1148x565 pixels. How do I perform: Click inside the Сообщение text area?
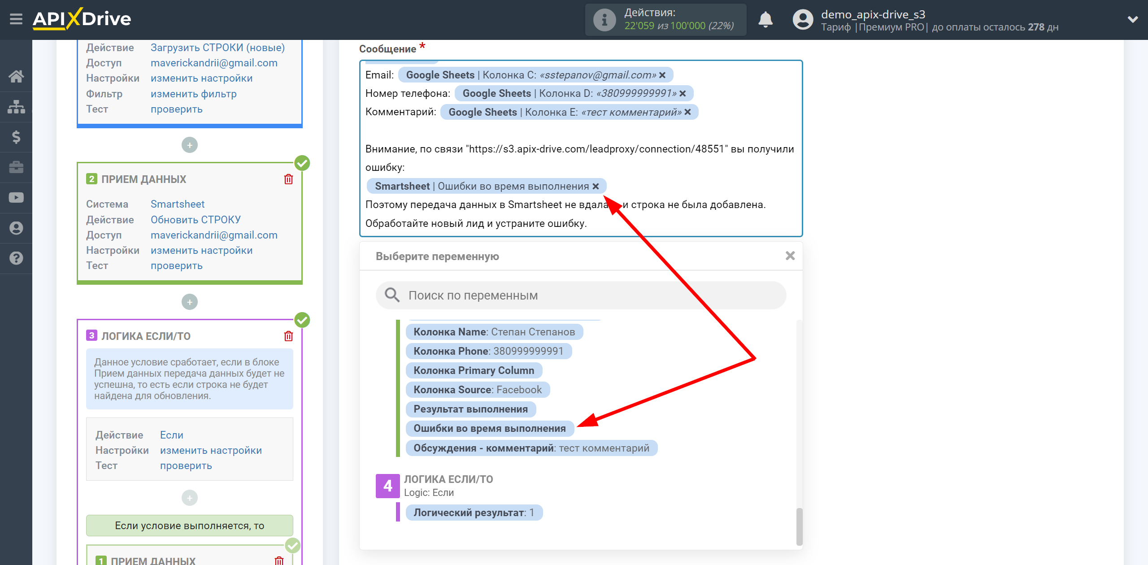(x=581, y=148)
